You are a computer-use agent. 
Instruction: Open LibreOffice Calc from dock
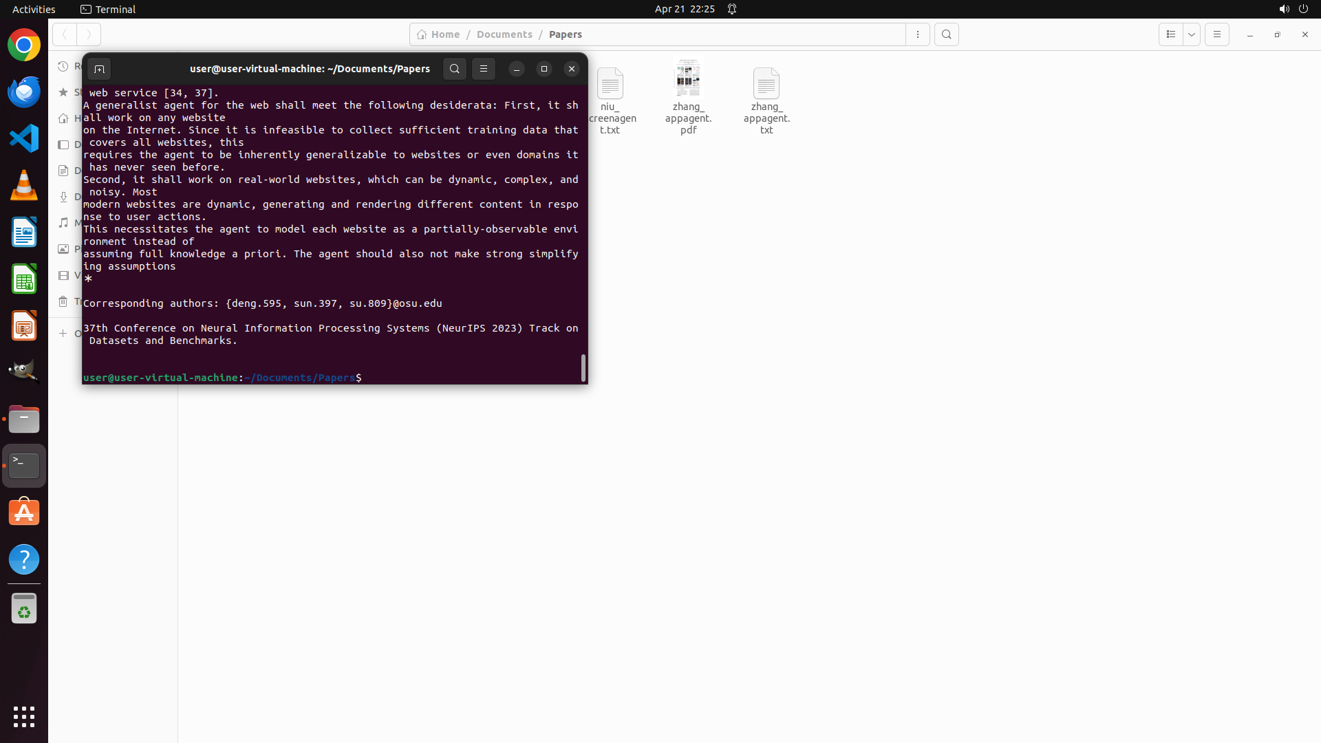click(x=24, y=279)
